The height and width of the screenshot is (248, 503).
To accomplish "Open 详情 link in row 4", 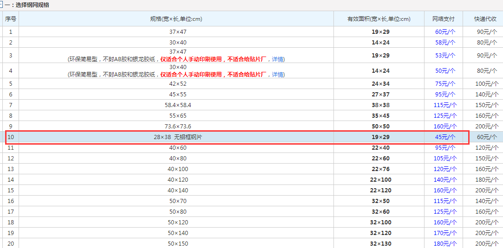I will [x=278, y=75].
